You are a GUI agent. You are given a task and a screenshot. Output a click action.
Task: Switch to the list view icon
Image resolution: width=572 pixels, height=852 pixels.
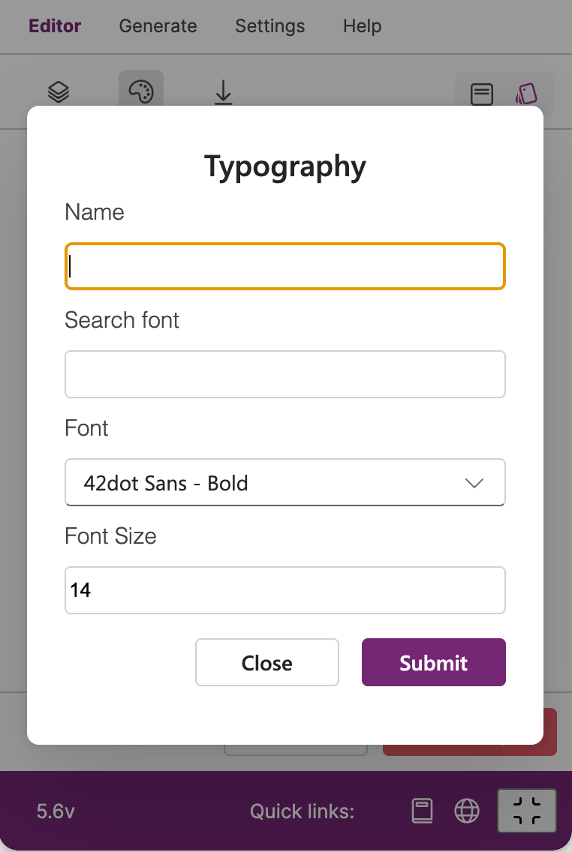click(482, 94)
